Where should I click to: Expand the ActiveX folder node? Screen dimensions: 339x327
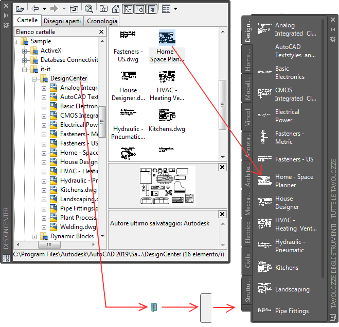pyautogui.click(x=24, y=52)
